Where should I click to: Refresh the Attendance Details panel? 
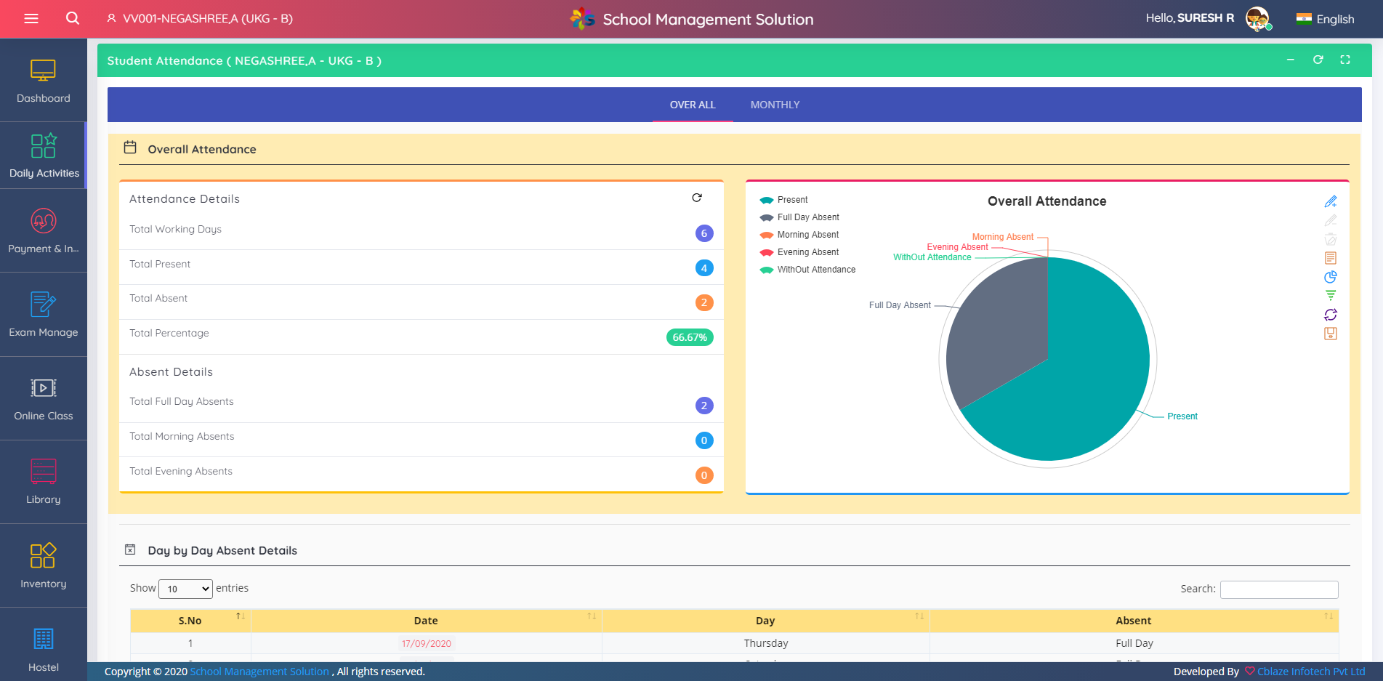tap(697, 197)
